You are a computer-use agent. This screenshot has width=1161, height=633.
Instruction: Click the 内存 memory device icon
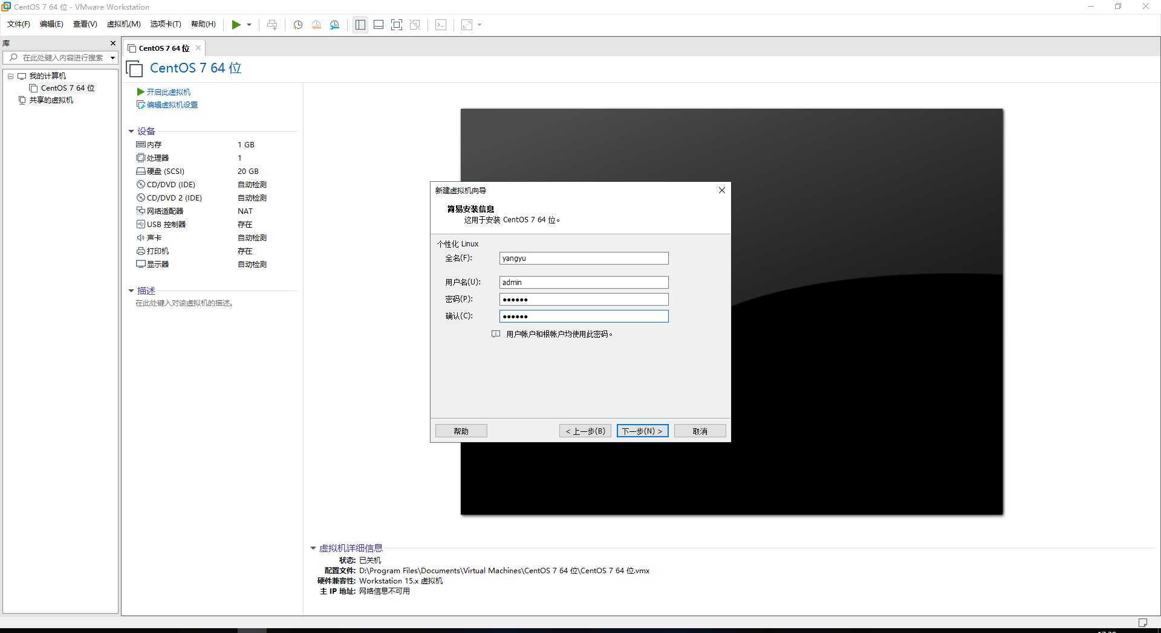click(140, 145)
